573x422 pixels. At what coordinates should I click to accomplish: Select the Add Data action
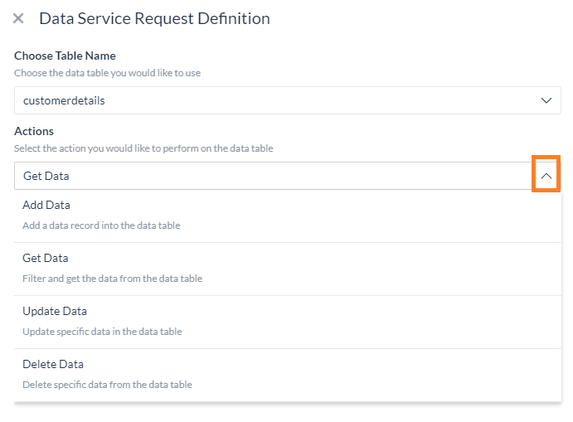point(288,216)
